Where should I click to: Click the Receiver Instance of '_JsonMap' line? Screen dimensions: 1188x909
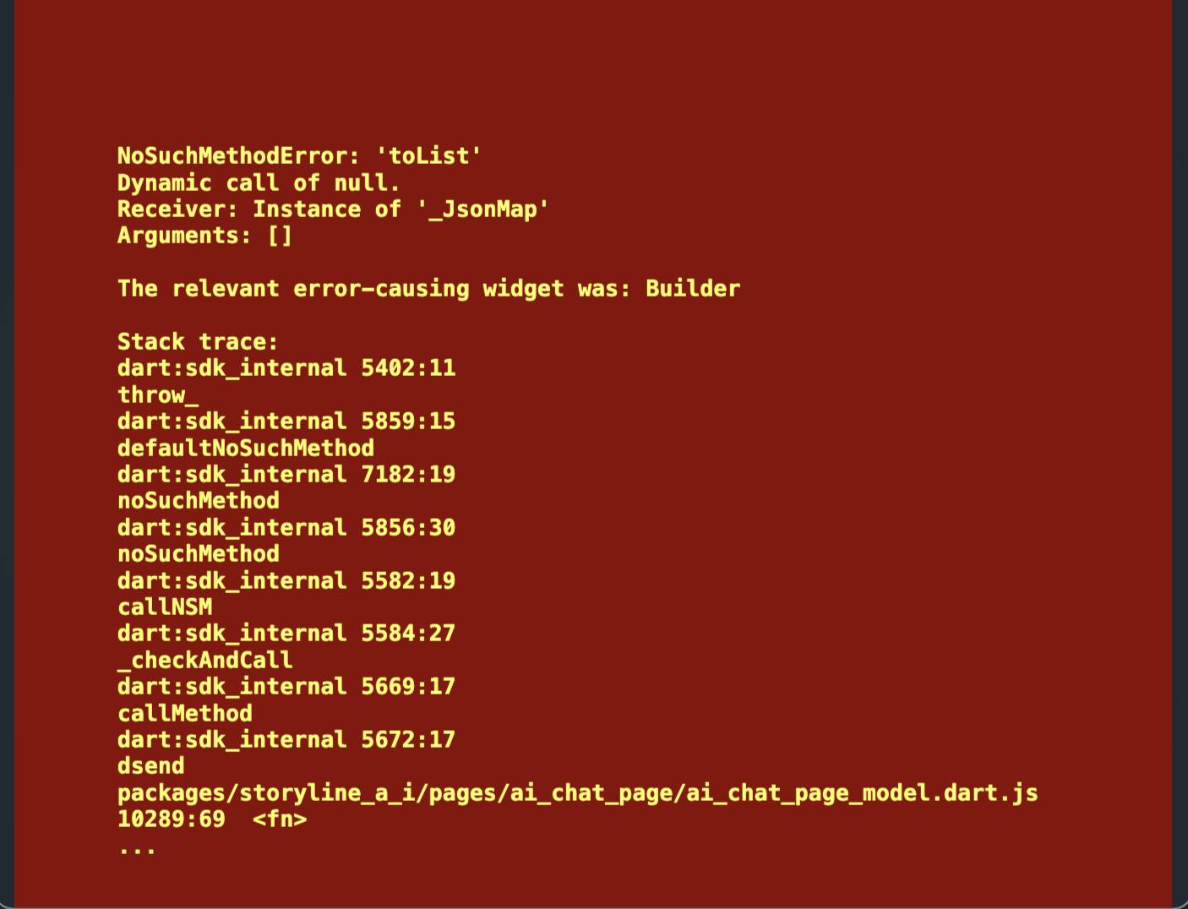point(333,210)
